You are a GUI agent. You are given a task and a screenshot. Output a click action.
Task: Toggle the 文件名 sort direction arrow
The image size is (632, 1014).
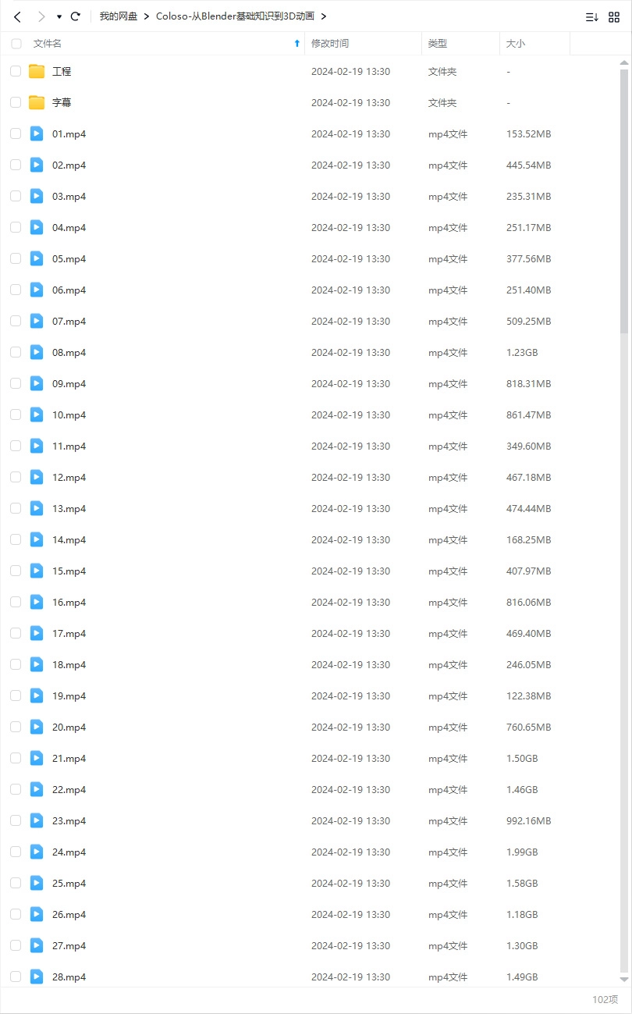[x=296, y=44]
